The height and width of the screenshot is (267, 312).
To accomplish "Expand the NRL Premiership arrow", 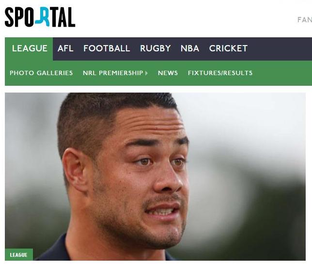I will point(146,73).
